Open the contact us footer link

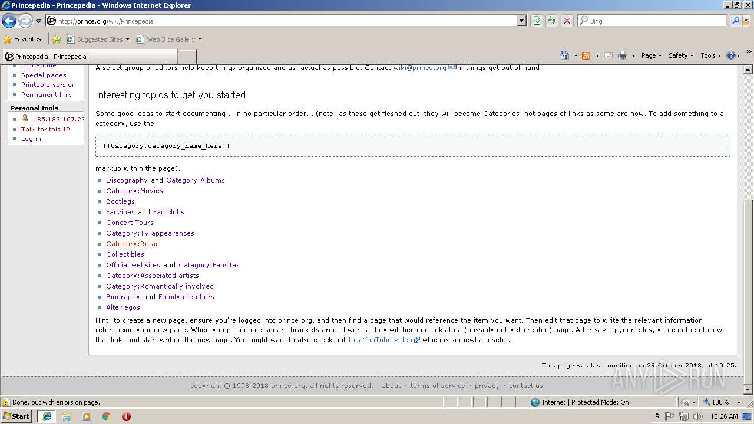click(x=526, y=386)
